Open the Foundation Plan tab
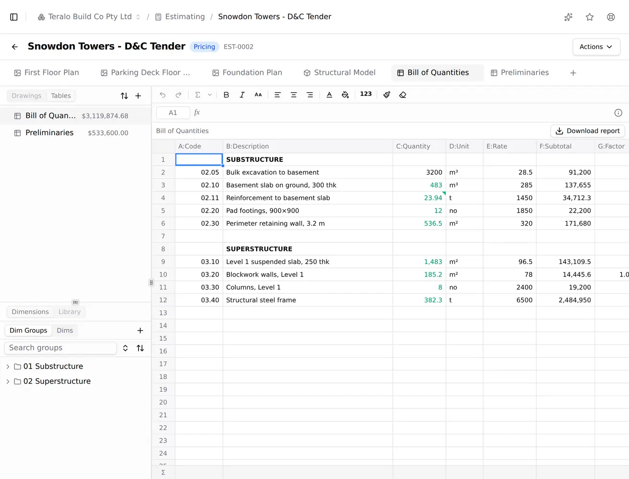The height and width of the screenshot is (479, 629). 247,72
